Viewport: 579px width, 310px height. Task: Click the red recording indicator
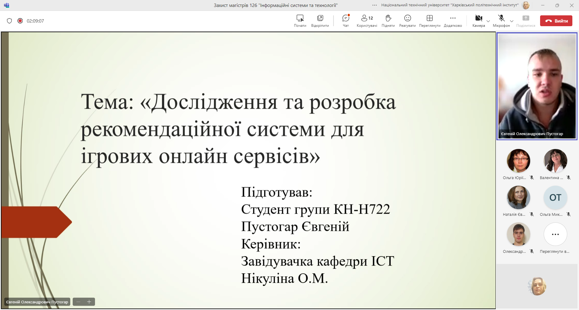[20, 21]
